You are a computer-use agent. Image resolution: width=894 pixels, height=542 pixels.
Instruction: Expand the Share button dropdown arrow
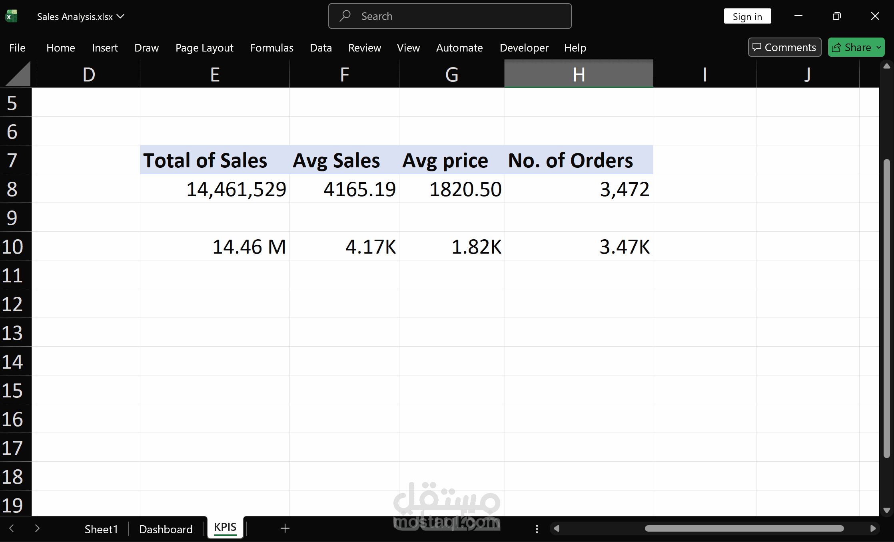point(879,48)
